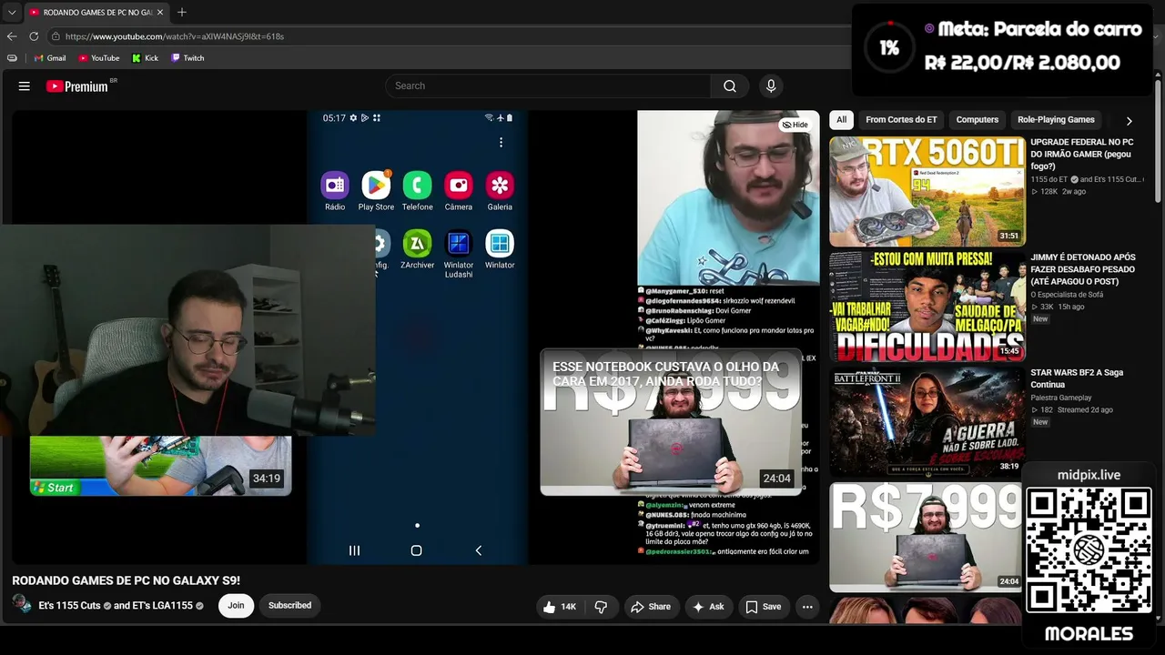Screen dimensions: 1165x655
Task: Open the Kick bookmark
Action: click(x=146, y=58)
